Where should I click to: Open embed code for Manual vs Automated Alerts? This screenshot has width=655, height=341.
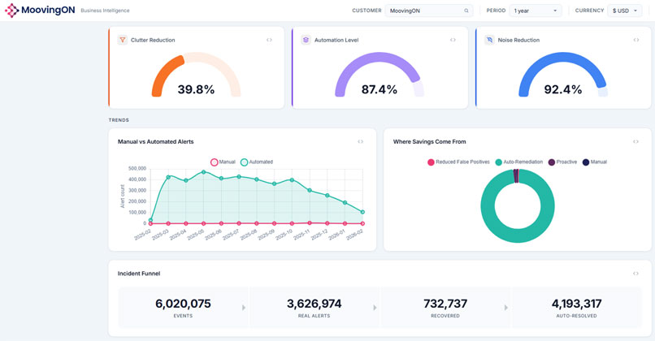coord(361,141)
